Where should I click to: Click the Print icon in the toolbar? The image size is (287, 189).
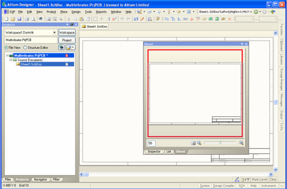(x=27, y=19)
